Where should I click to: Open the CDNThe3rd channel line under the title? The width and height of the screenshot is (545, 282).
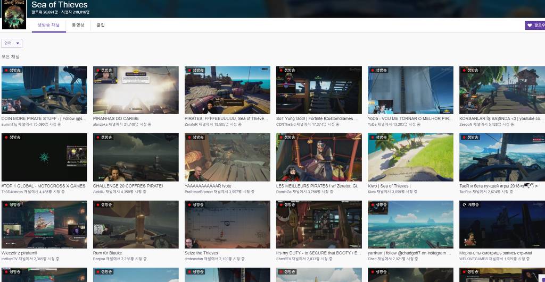(308, 124)
